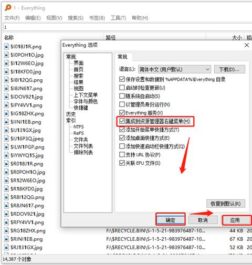Click the file icon of $R8I12QG.png
The width and height of the screenshot is (252, 265).
(6, 197)
